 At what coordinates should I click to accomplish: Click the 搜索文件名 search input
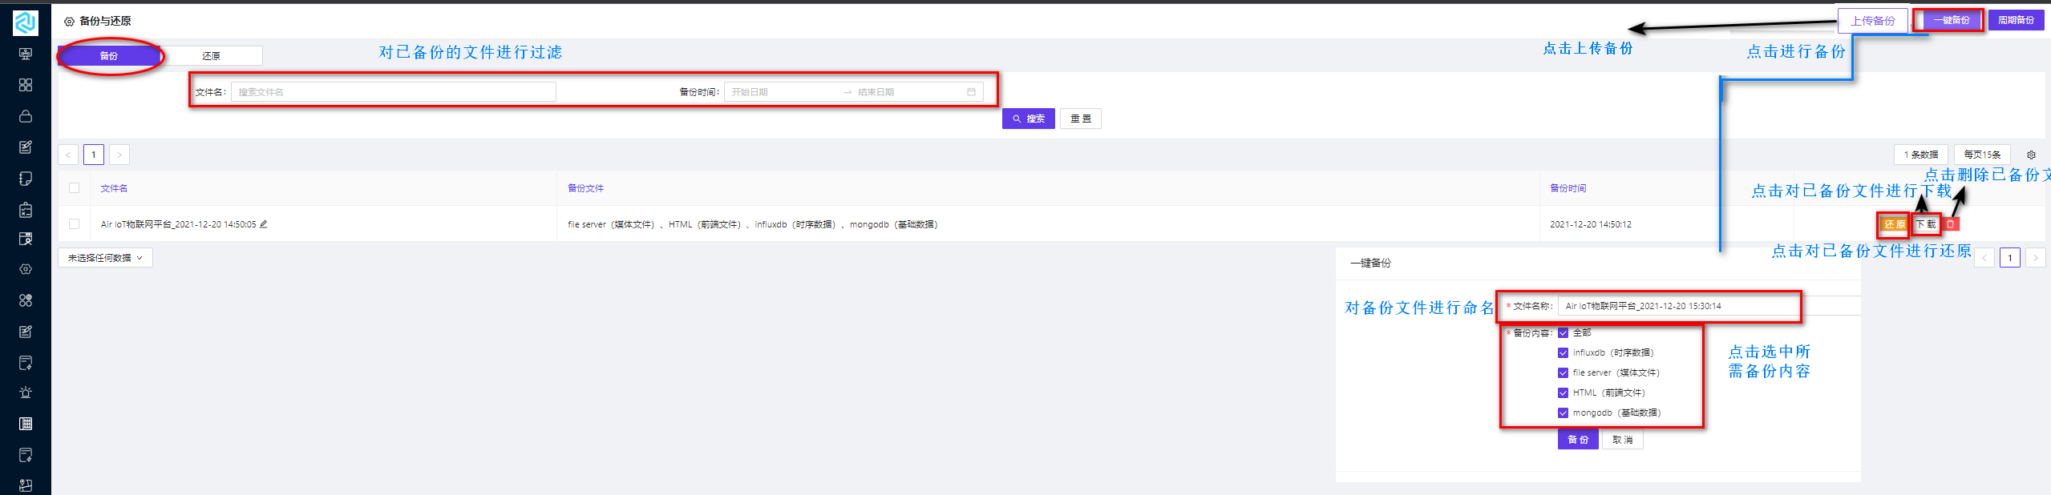pos(394,92)
